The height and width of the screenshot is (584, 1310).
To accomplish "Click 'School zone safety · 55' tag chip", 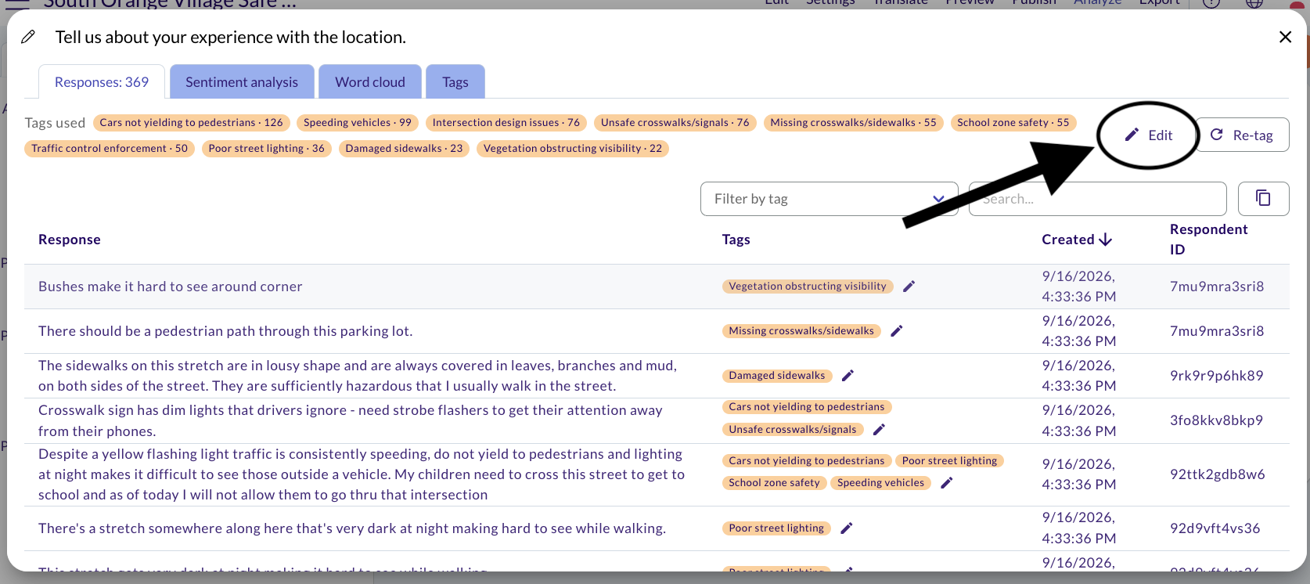I will click(1013, 123).
